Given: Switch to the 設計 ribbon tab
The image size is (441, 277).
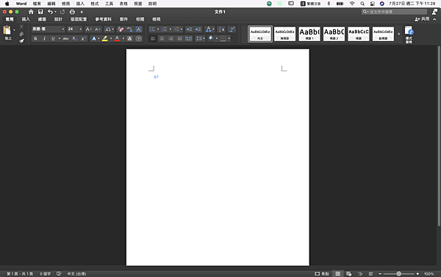Looking at the screenshot, I should (58, 19).
